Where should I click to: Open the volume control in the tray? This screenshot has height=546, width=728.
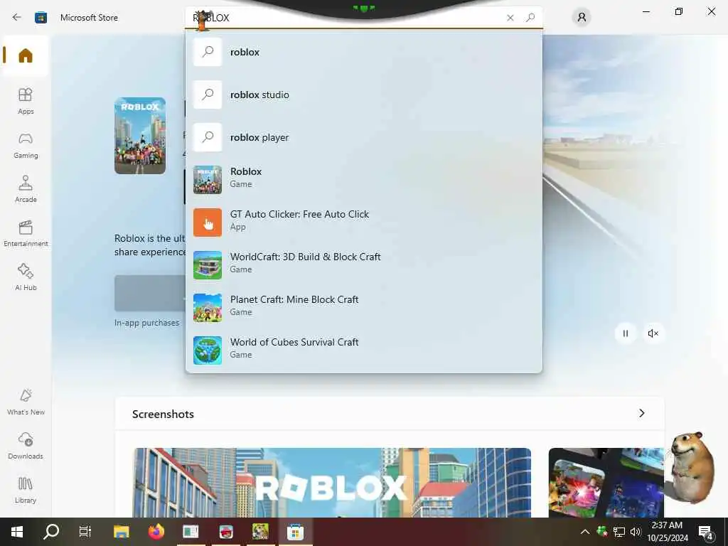(x=635, y=532)
